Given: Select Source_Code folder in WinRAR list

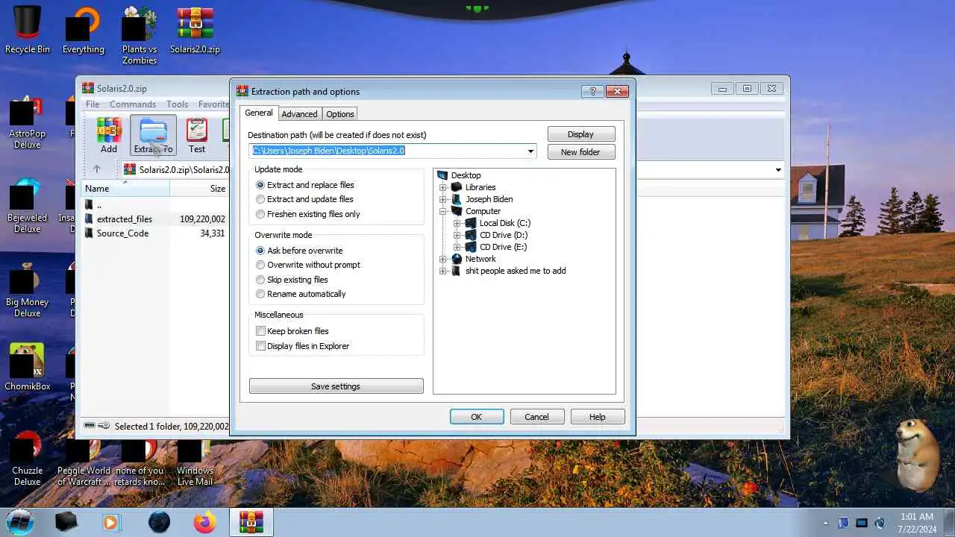Looking at the screenshot, I should pyautogui.click(x=122, y=233).
